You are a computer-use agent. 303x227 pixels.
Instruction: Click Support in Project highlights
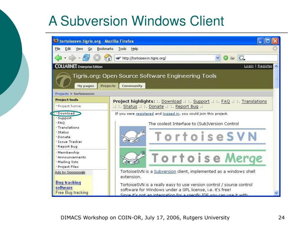click(x=201, y=101)
